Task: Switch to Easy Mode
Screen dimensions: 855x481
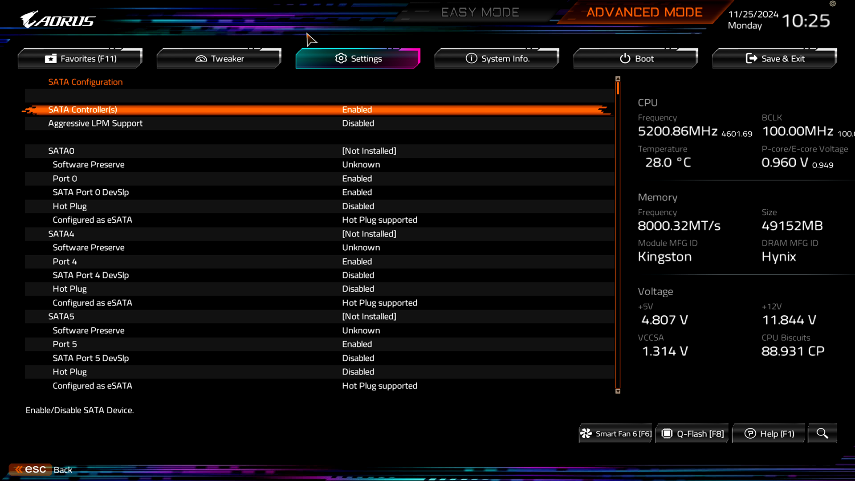Action: (480, 12)
